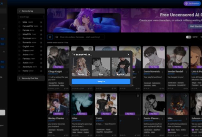Viewport: 202px width, 137px height.
Task: Click the badge icon on Niko card
Action: pyautogui.click(x=185, y=95)
